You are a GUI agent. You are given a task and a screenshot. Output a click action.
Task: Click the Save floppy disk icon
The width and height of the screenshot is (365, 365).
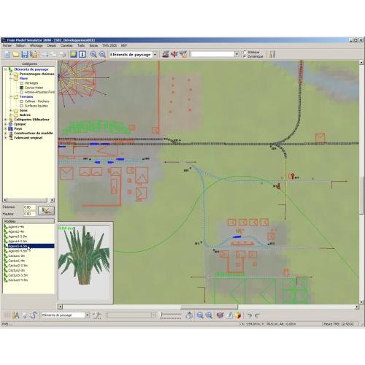pyautogui.click(x=25, y=54)
